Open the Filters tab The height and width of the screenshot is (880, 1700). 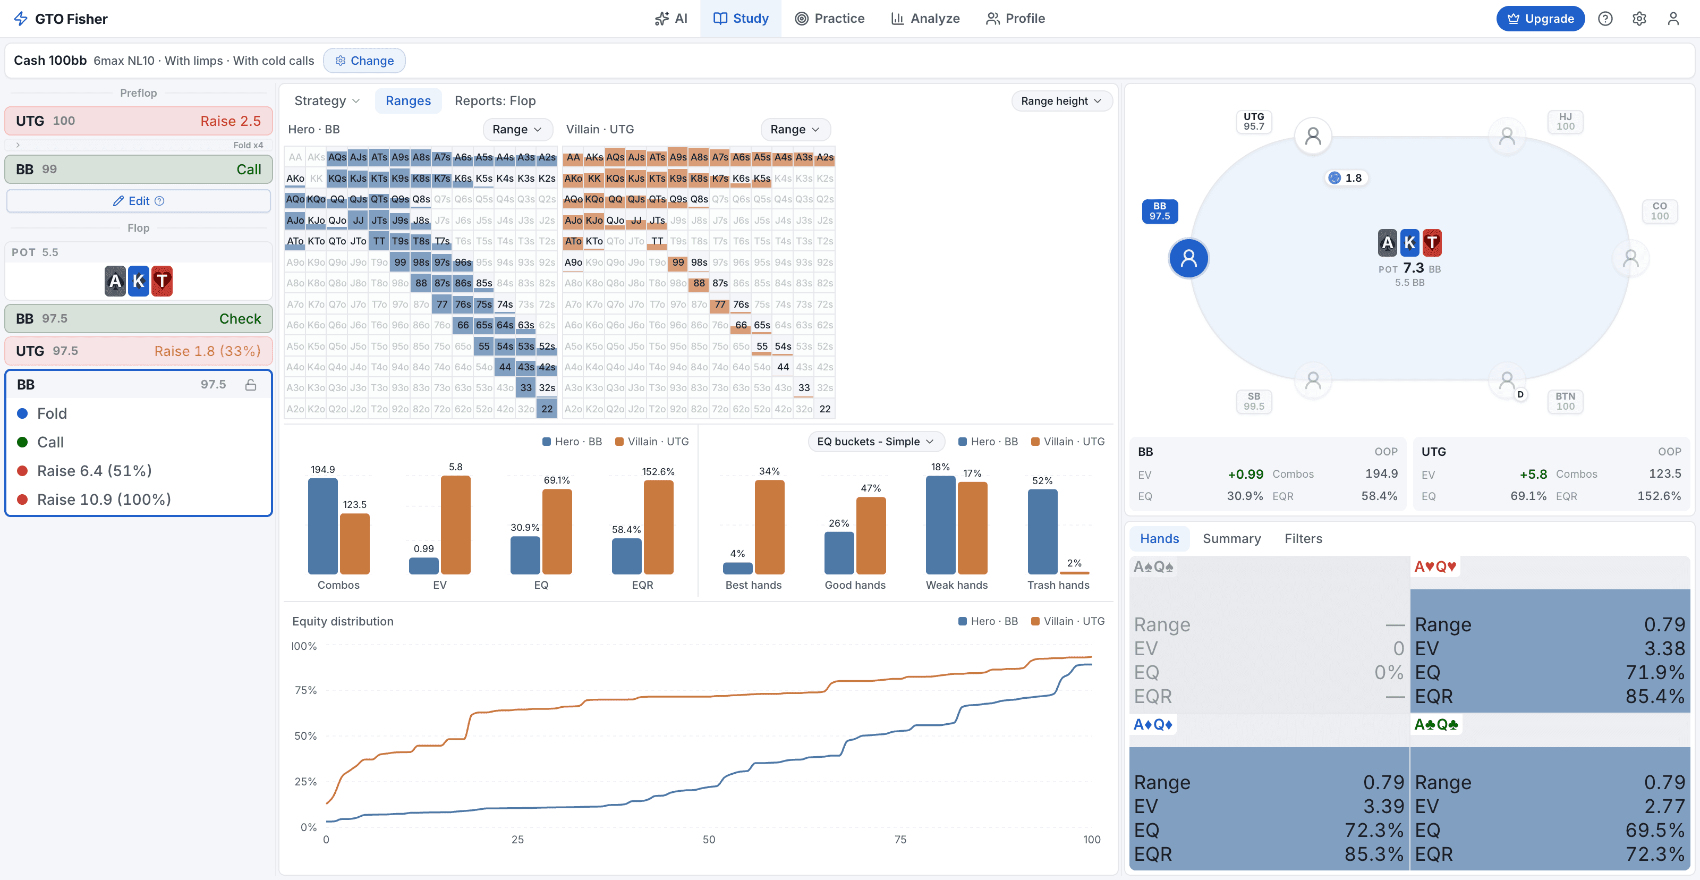[1303, 539]
